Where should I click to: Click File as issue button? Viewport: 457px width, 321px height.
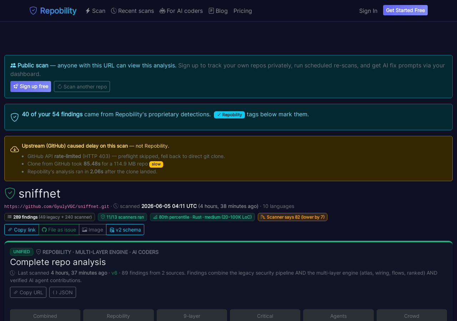[x=59, y=230]
